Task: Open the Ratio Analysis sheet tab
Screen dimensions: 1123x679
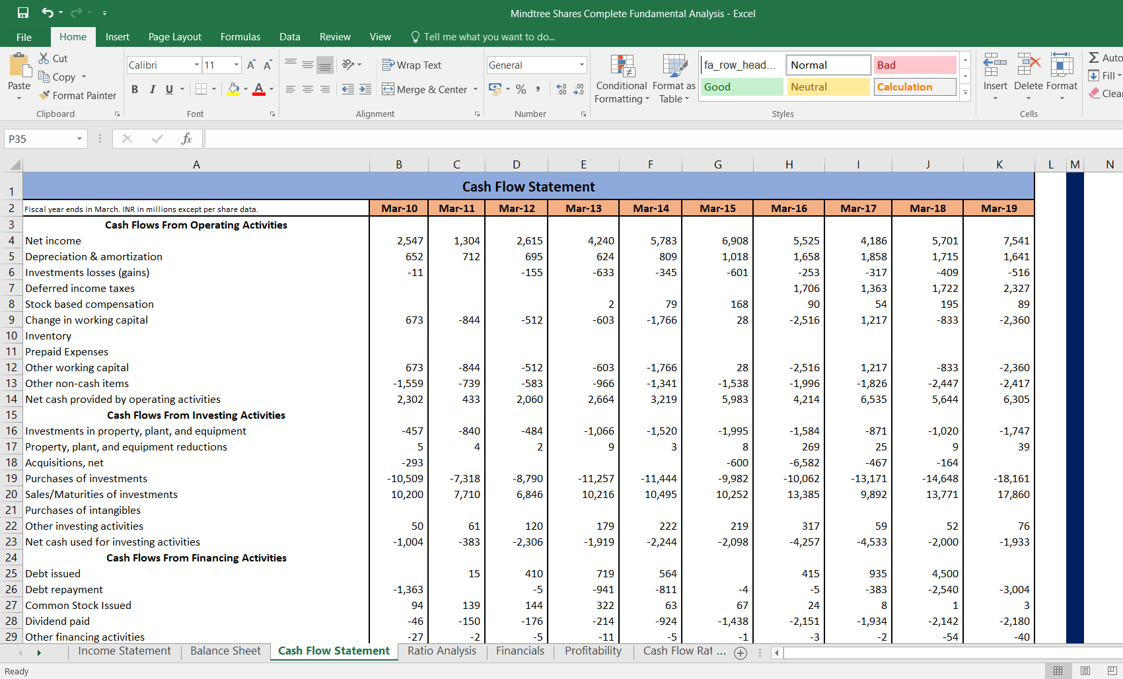Action: [x=442, y=651]
